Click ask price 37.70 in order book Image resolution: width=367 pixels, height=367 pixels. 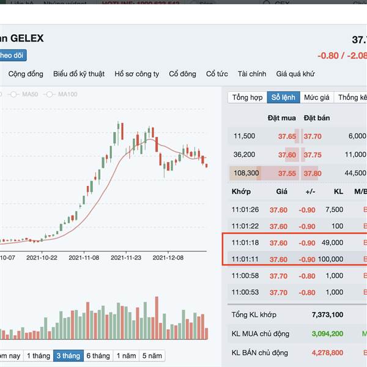[313, 136]
